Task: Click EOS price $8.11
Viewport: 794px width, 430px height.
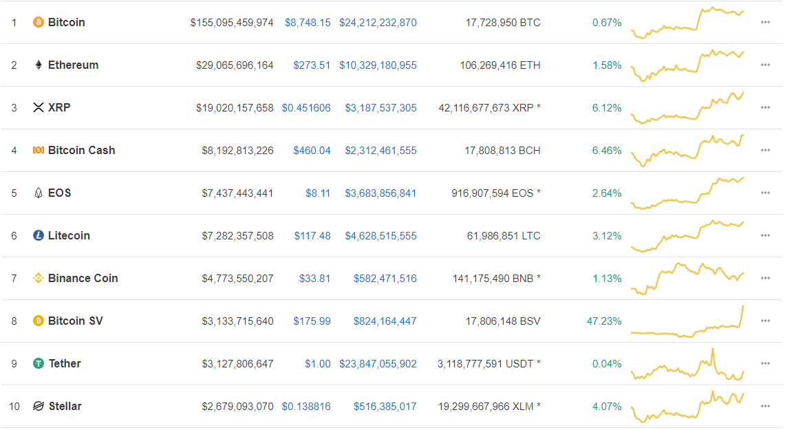Action: 318,193
